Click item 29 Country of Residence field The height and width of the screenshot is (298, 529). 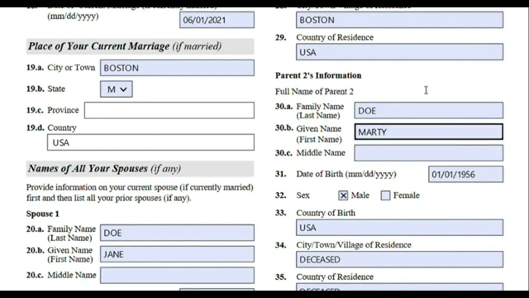[x=400, y=52]
